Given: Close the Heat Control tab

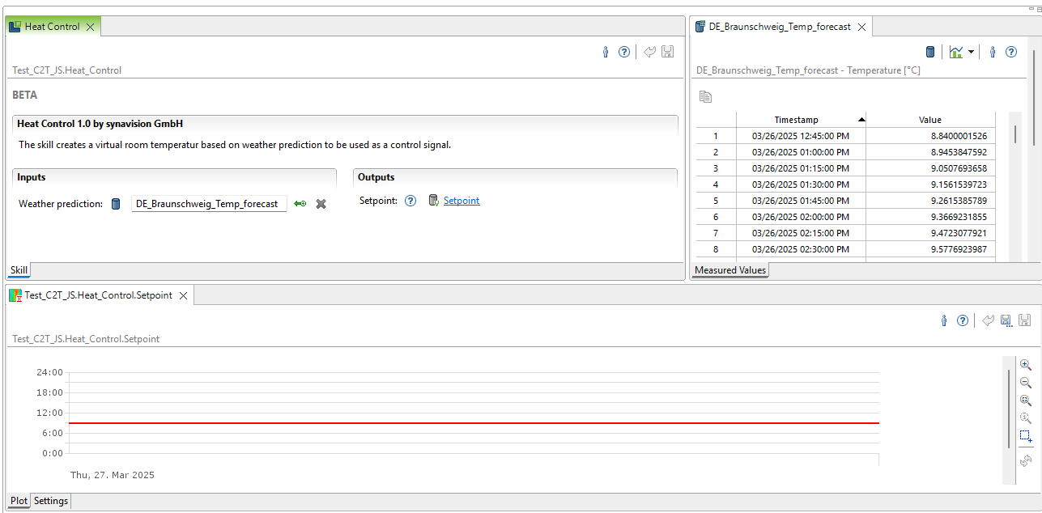Looking at the screenshot, I should (x=91, y=27).
